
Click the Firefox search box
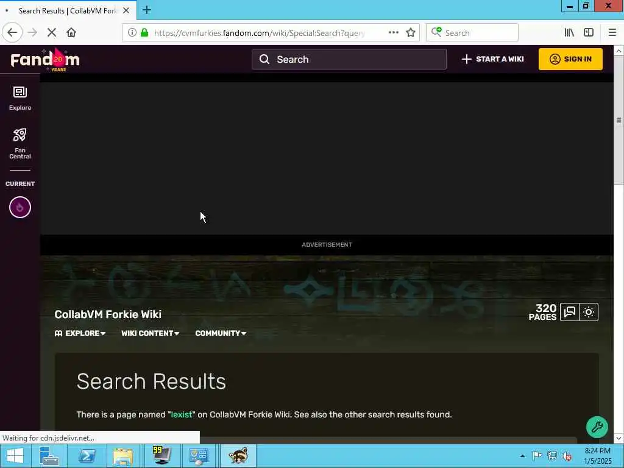point(472,33)
